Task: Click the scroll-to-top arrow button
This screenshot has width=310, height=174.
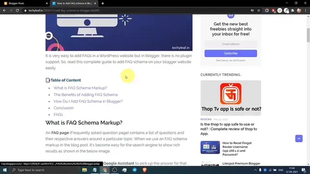Action: (x=299, y=139)
